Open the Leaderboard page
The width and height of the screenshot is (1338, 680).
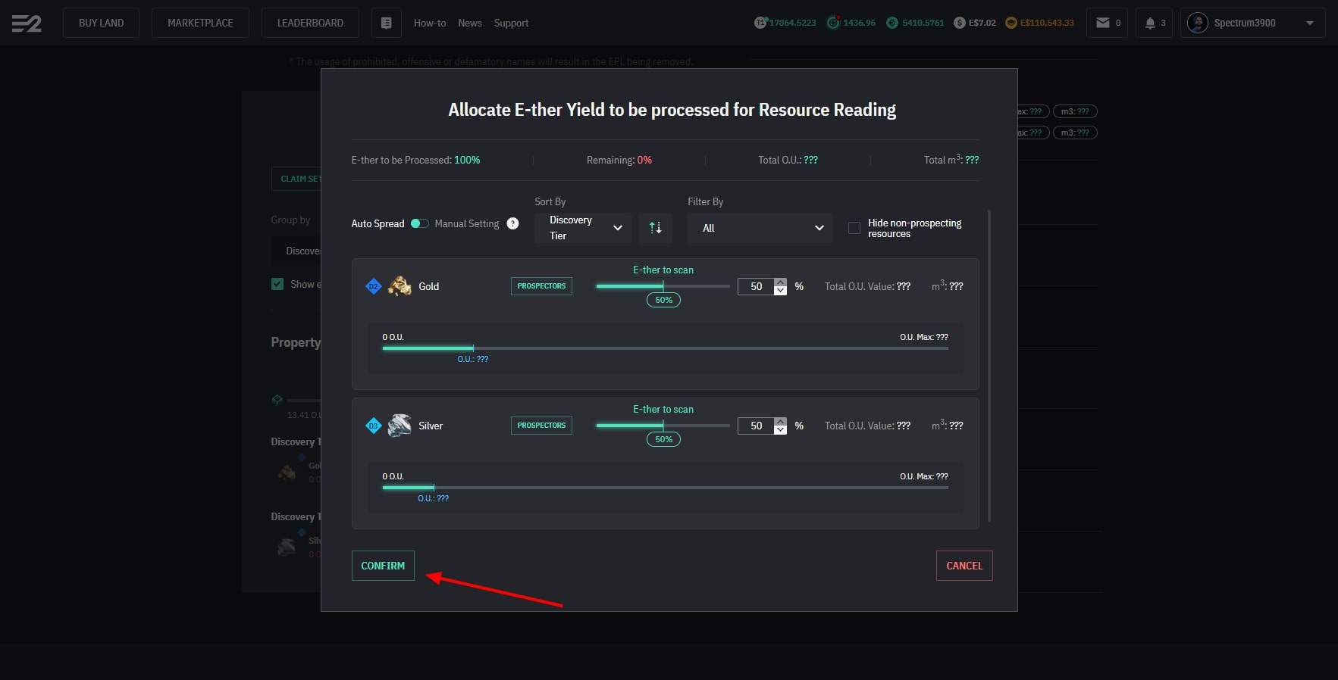pyautogui.click(x=310, y=23)
